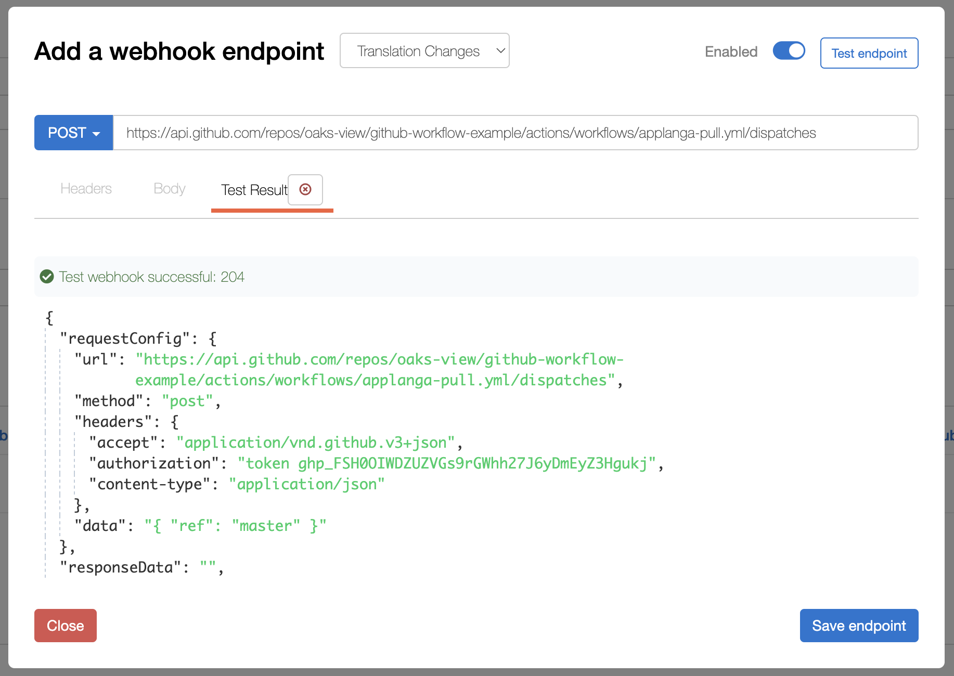
Task: Select the Test Result tab
Action: (254, 190)
